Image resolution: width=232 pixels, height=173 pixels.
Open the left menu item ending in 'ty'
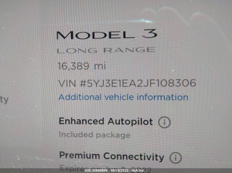click(x=4, y=100)
